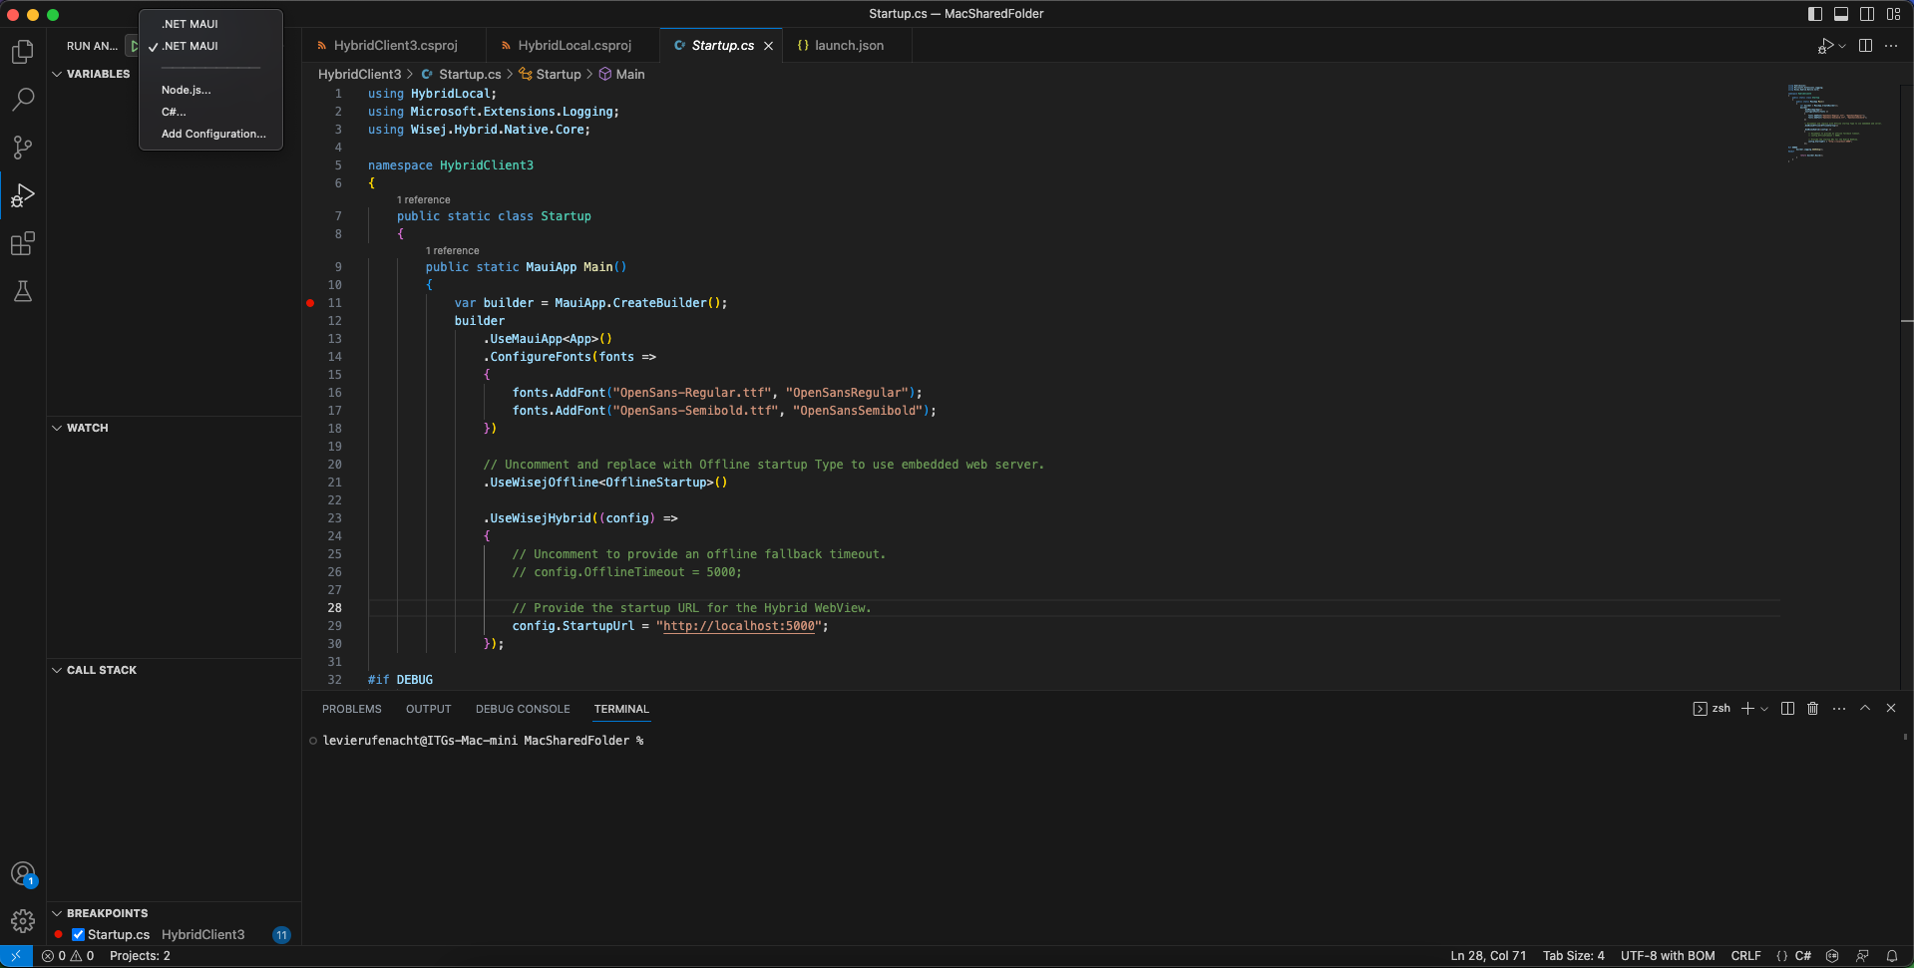Open the Search view
The image size is (1914, 968).
point(22,100)
